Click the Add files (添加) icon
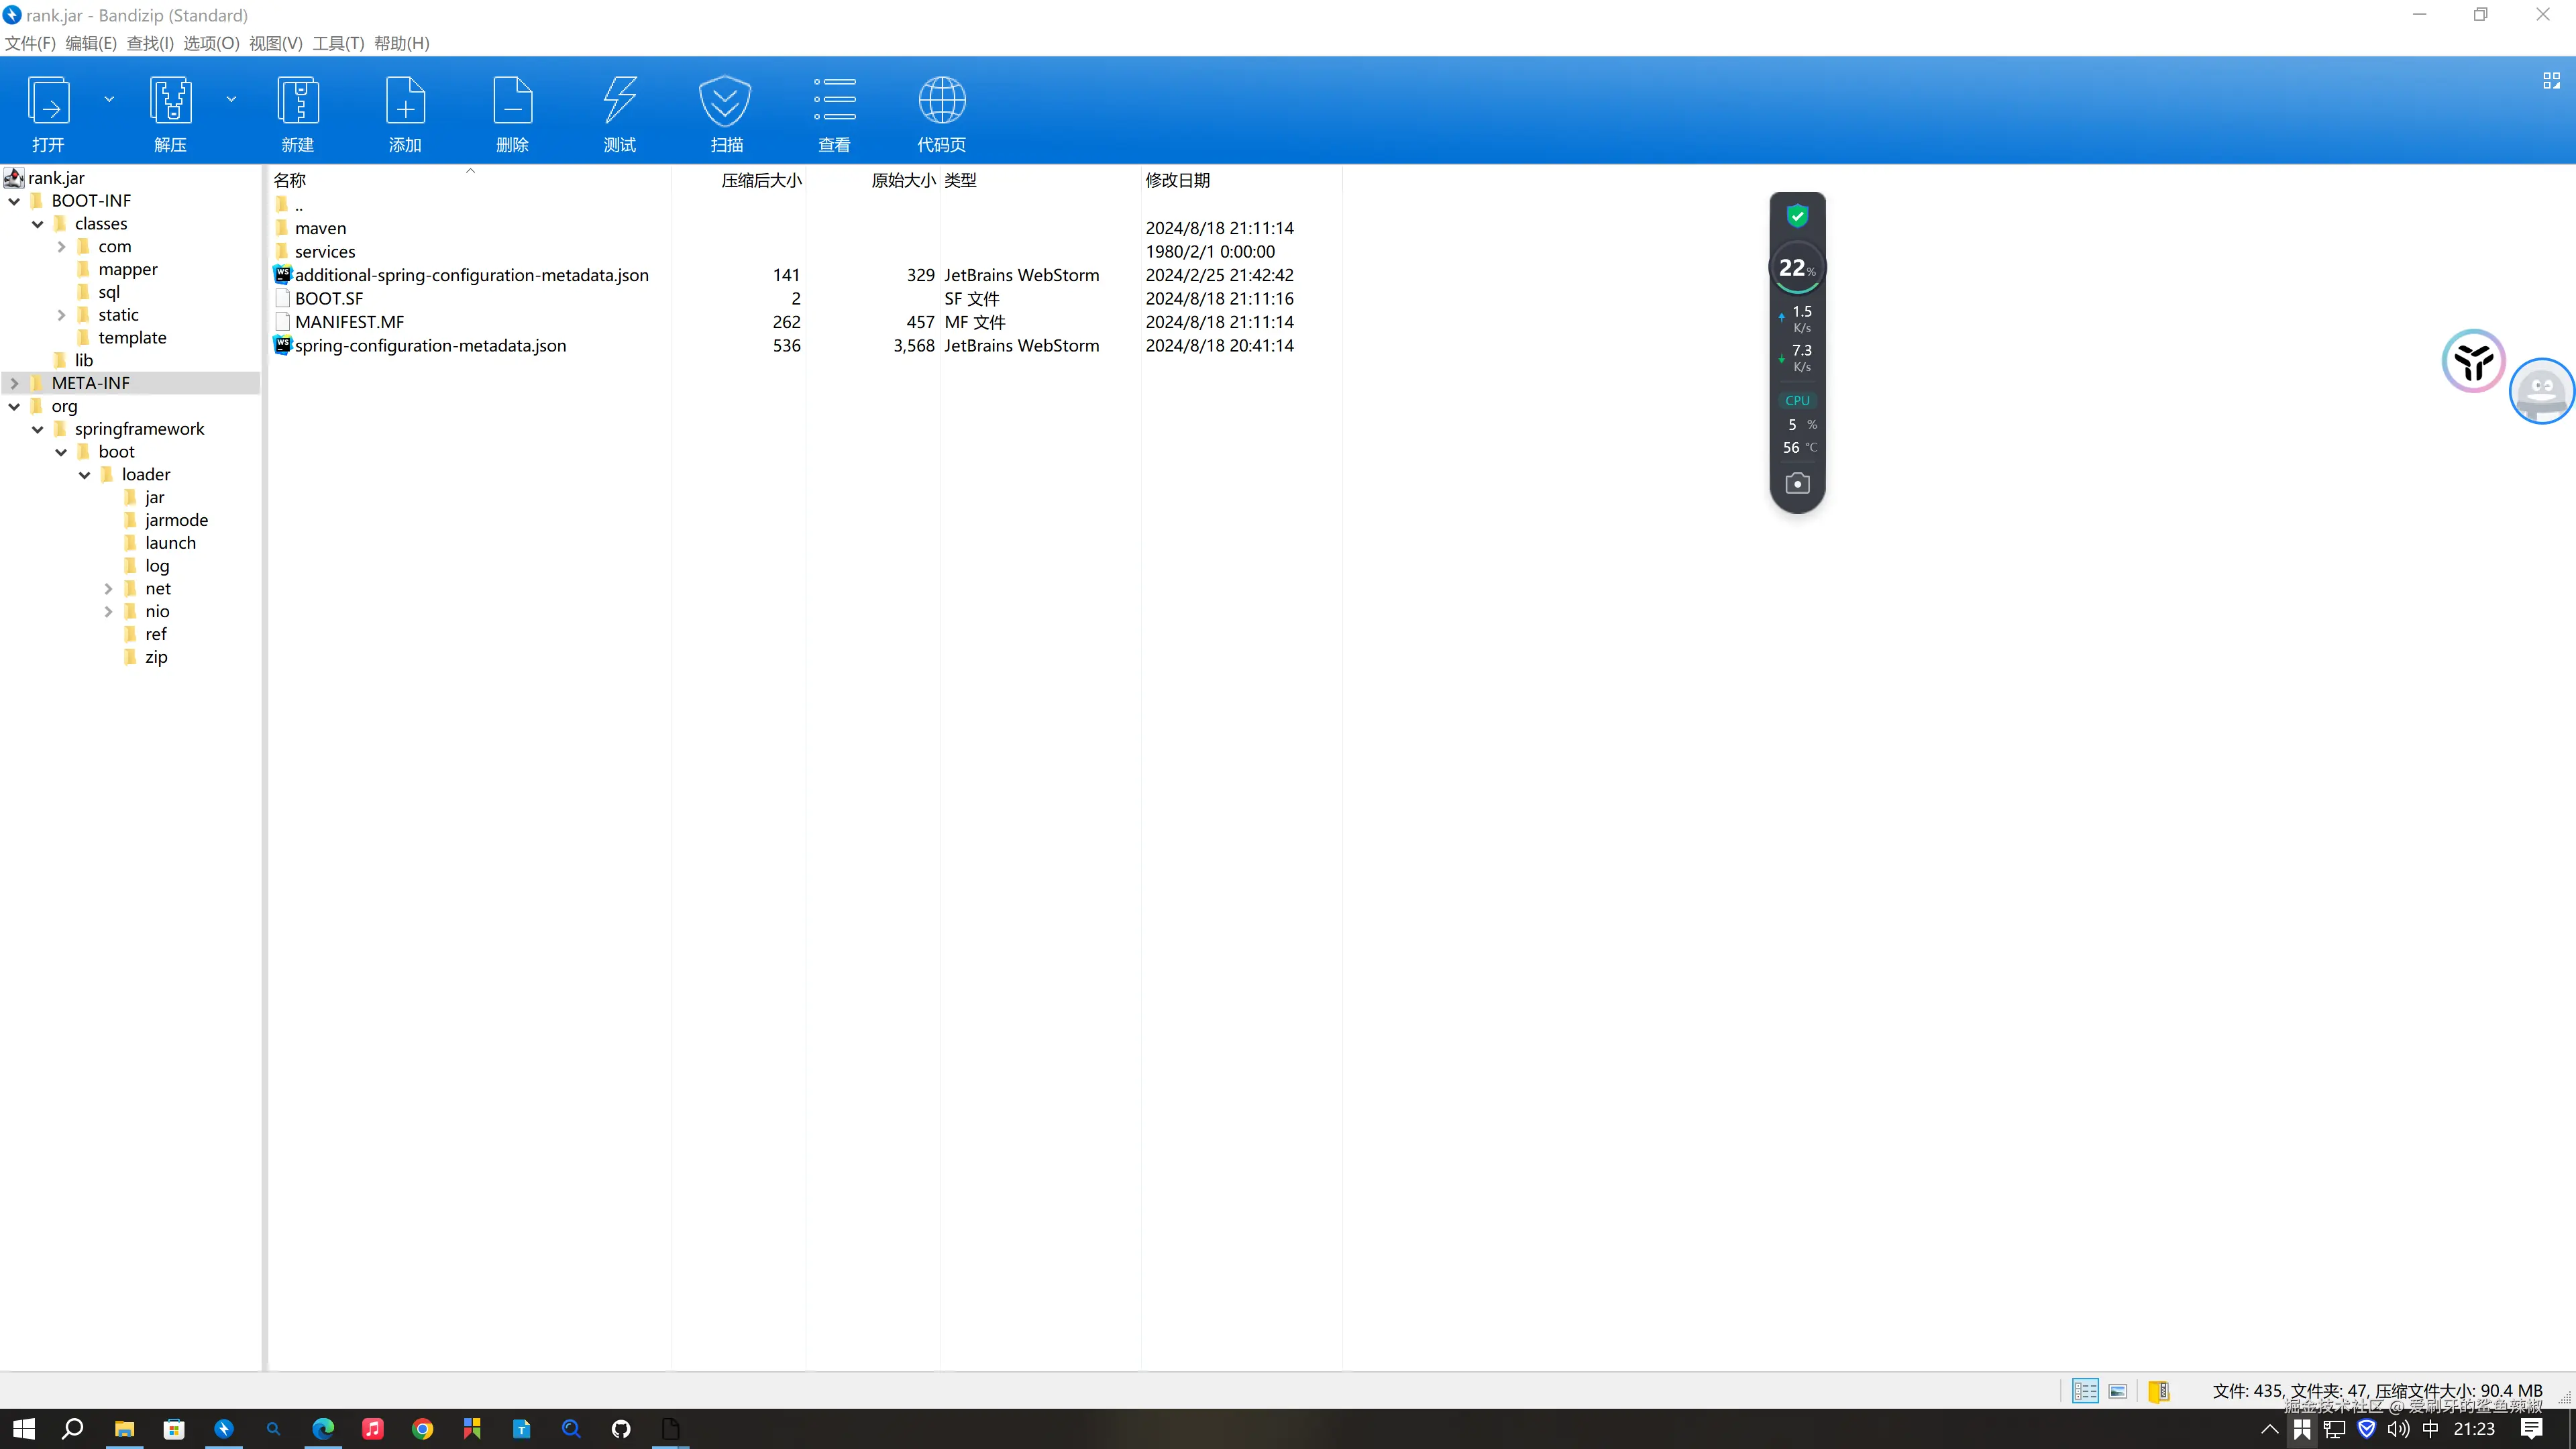The height and width of the screenshot is (1449, 2576). coord(405,101)
